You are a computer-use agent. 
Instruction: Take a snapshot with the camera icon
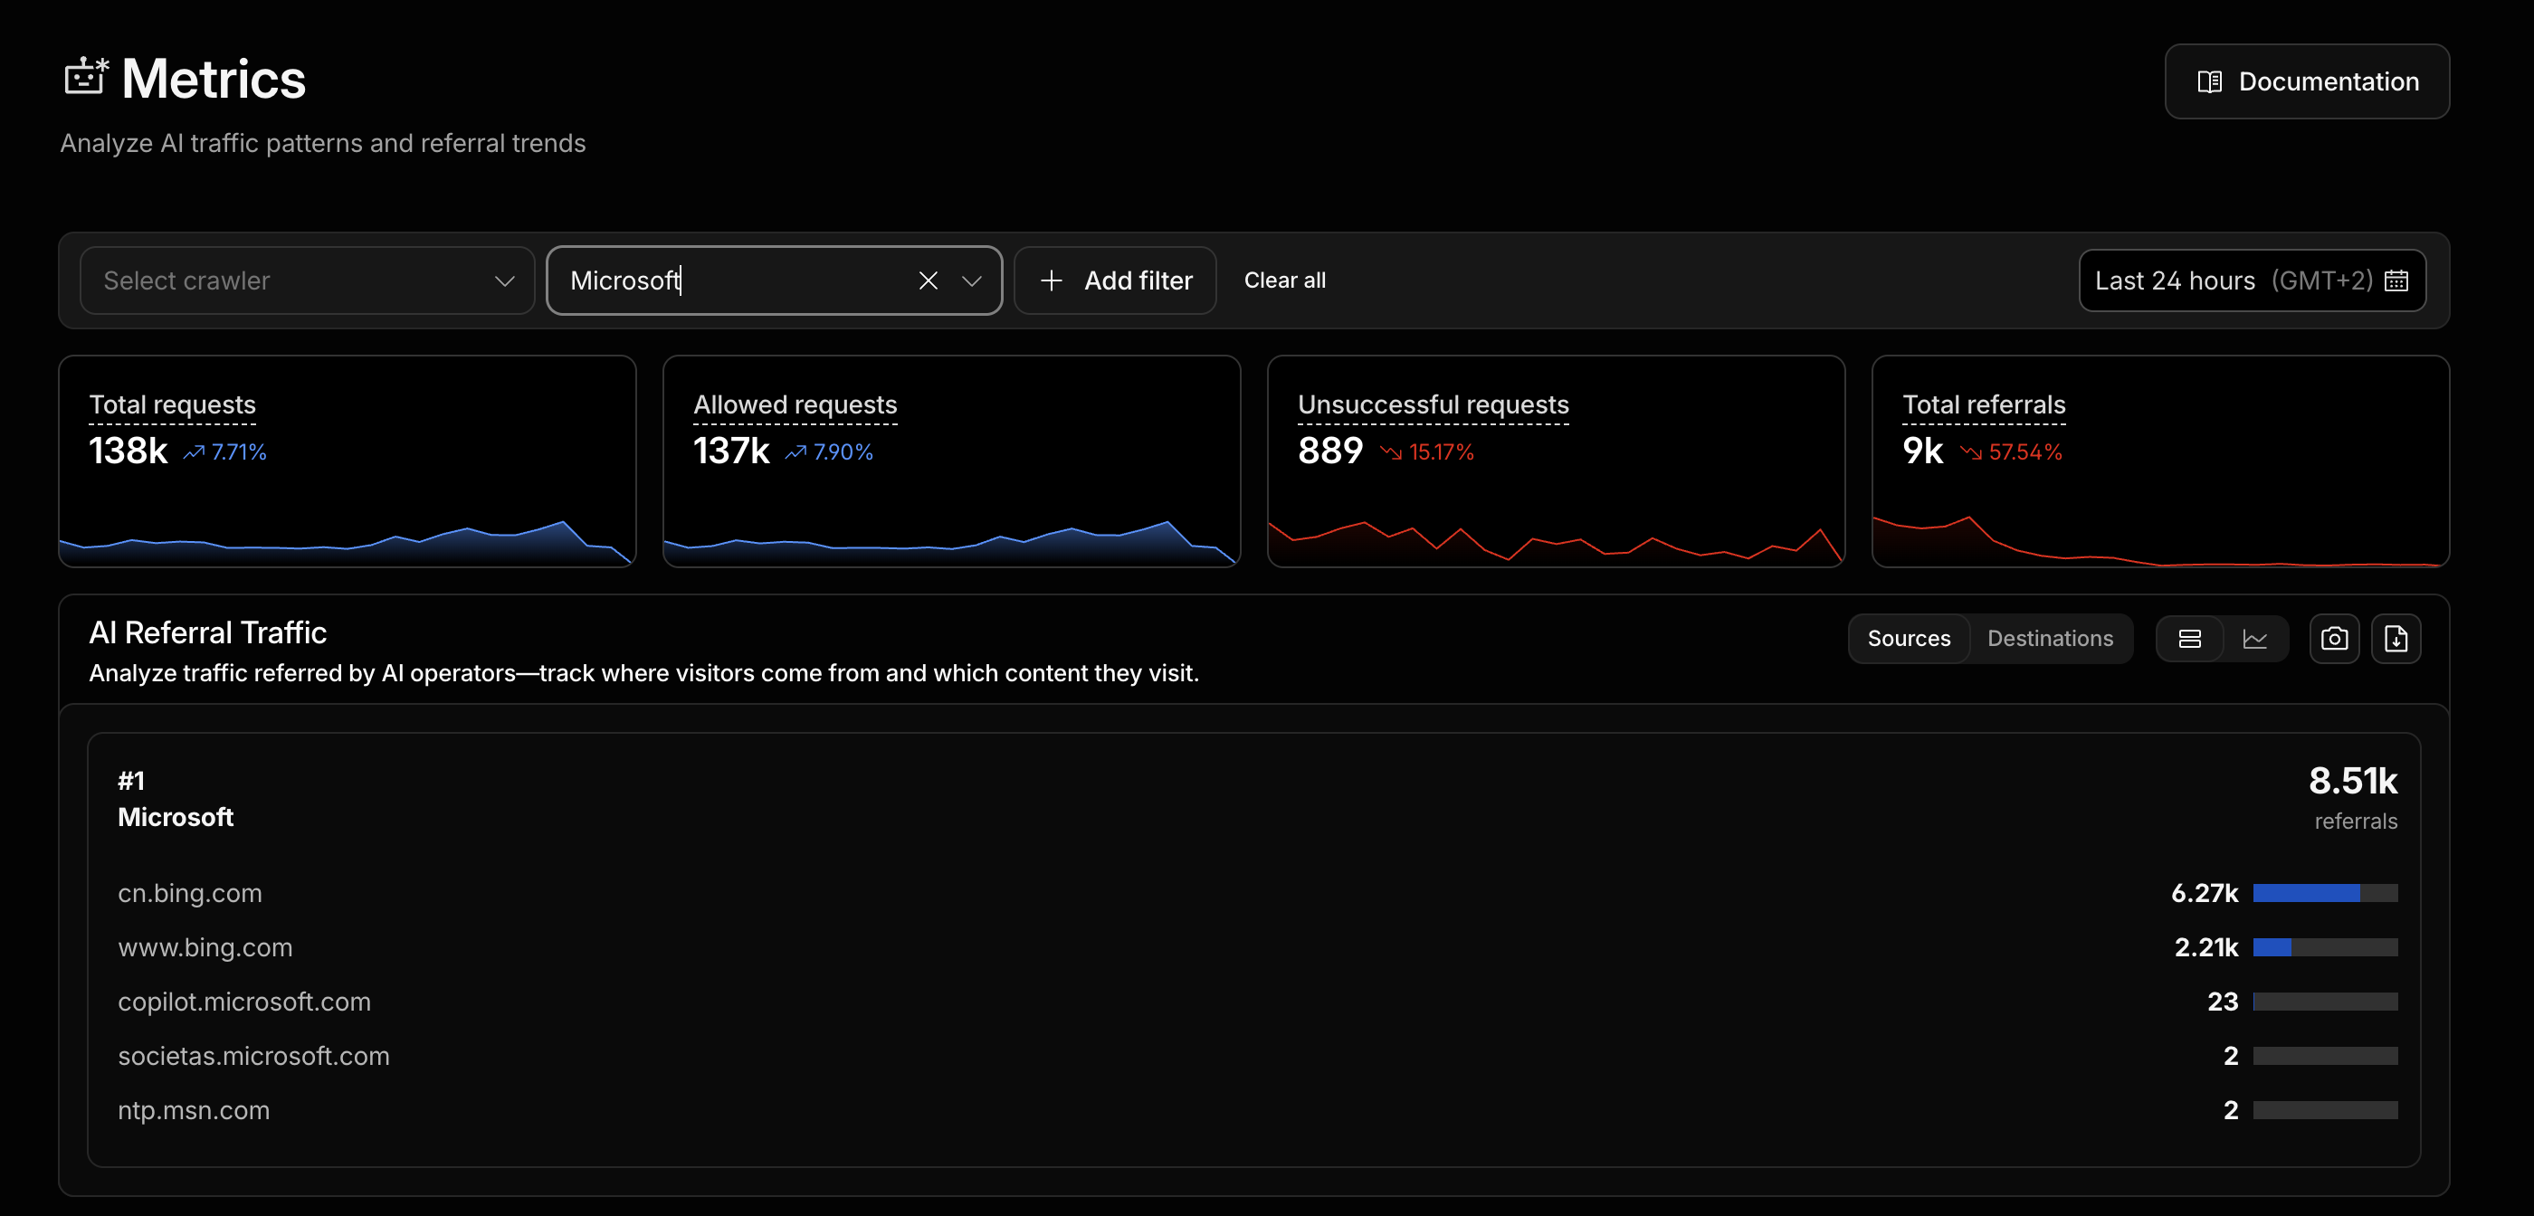coord(2333,639)
